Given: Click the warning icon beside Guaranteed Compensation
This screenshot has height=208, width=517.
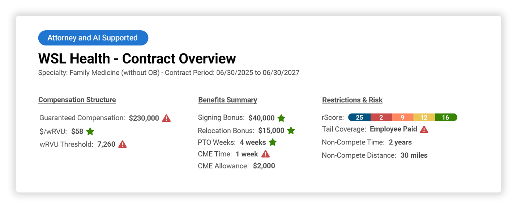Looking at the screenshot, I should click(167, 118).
